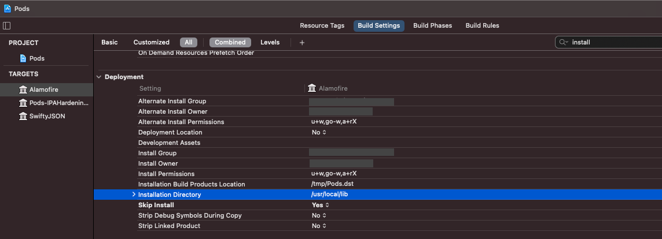
Task: Collapse the Deployment section
Action: (99, 77)
